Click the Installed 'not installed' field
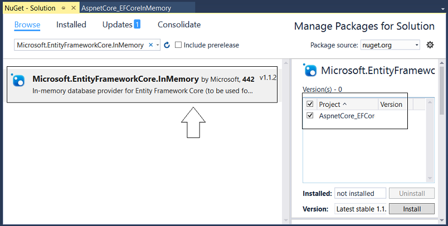The height and width of the screenshot is (226, 448). coord(360,194)
